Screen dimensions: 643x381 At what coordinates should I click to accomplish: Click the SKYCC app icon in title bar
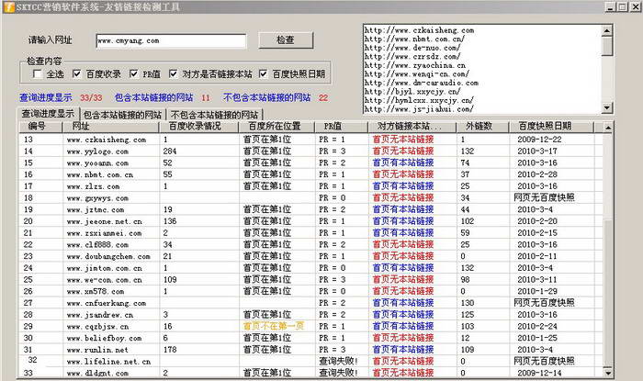point(9,7)
